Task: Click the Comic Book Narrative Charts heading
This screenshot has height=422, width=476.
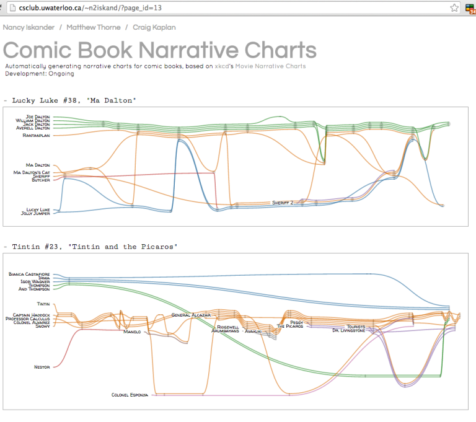Action: pyautogui.click(x=159, y=50)
